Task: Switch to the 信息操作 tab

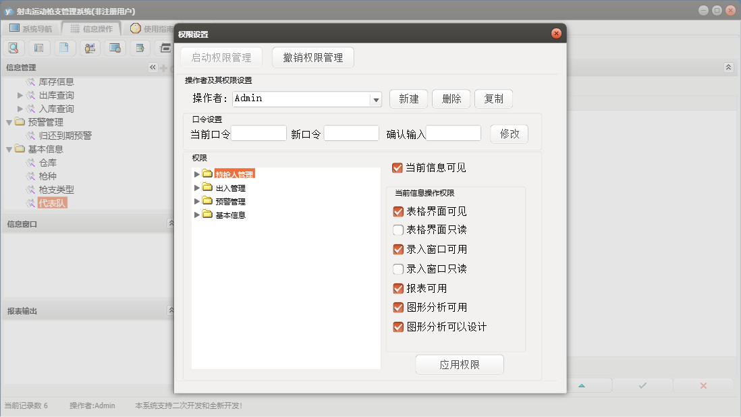Action: (x=92, y=29)
